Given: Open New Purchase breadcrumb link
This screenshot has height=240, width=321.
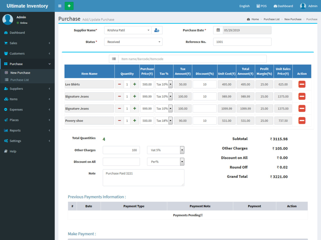Looking at the screenshot, I should pyautogui.click(x=293, y=19).
